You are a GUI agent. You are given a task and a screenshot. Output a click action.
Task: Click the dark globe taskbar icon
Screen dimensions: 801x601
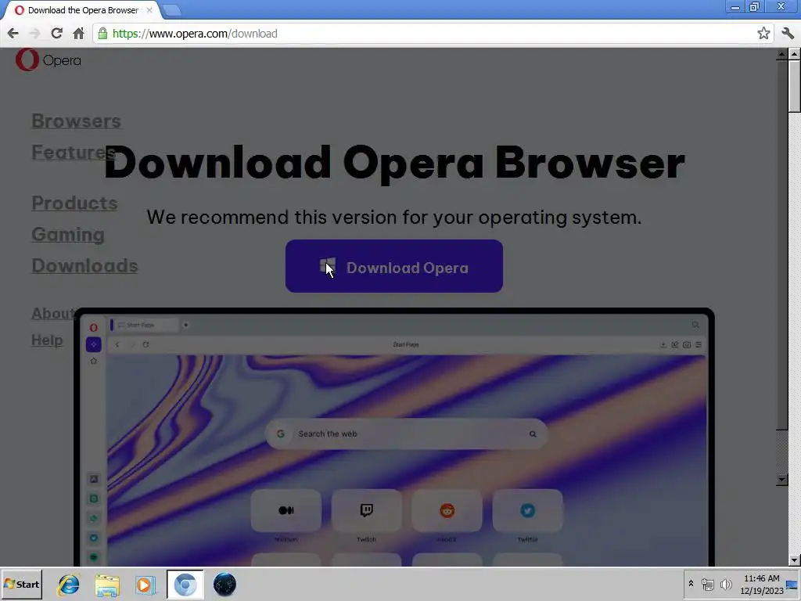click(224, 585)
